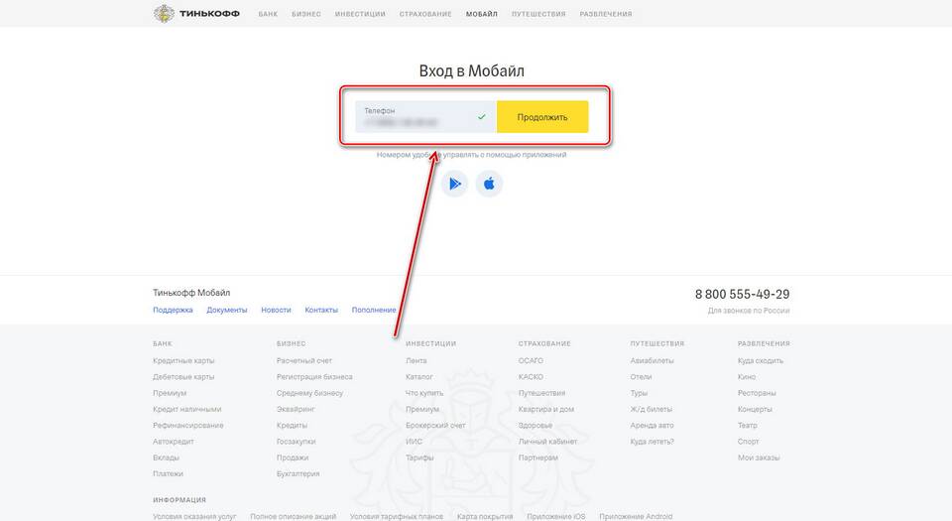Screen dimensions: 952x521
Task: Open Мои заказы footer link
Action: (759, 457)
